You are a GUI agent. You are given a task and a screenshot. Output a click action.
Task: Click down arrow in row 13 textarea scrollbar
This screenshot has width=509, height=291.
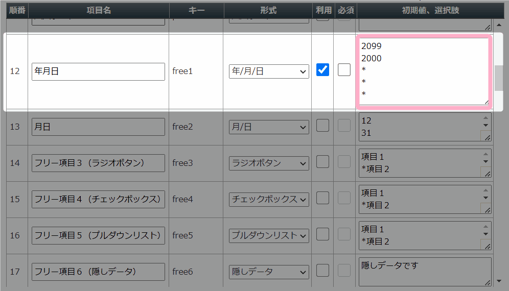point(485,125)
